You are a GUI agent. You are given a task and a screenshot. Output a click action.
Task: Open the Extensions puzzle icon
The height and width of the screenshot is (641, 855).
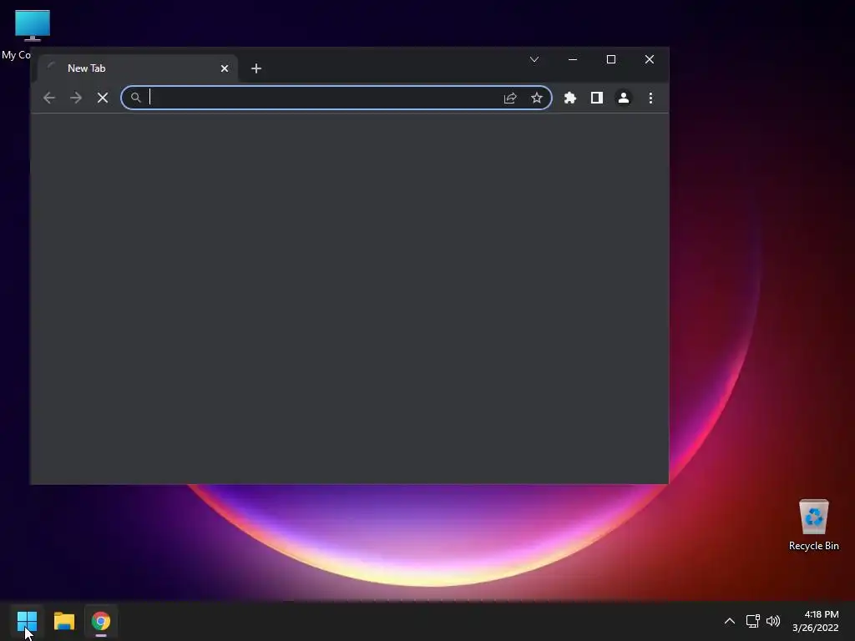[x=569, y=98]
